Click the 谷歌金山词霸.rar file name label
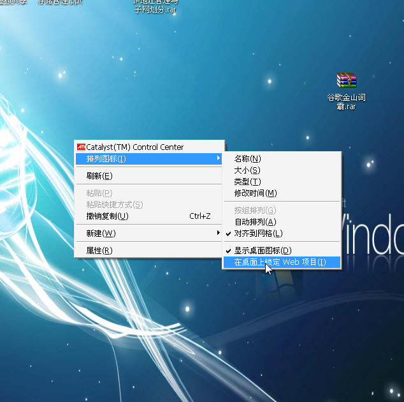Viewport: 404px width, 402px height. pos(346,102)
